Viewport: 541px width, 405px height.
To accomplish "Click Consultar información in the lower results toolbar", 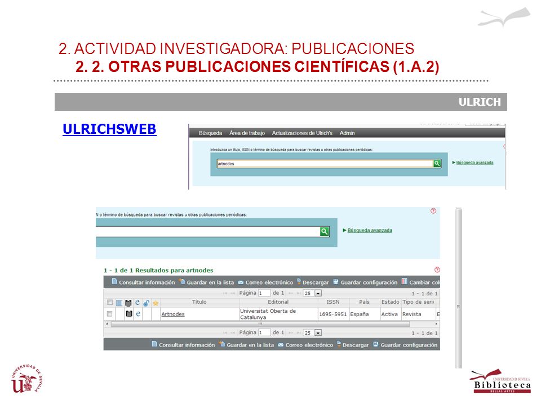I will point(183,344).
